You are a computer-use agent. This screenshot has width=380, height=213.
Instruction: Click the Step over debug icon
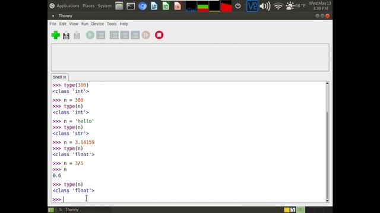tap(114, 35)
